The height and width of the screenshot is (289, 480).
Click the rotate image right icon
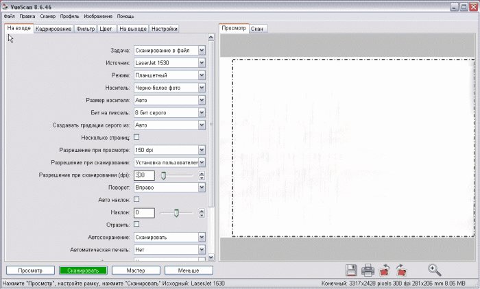click(x=401, y=270)
